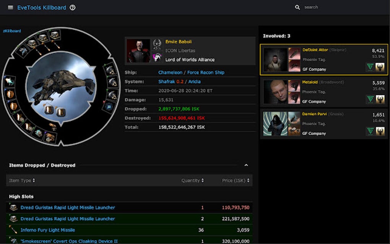Viewport: 390px width, 244px height.
Task: Sort table by Price (ISK)
Action: click(236, 181)
